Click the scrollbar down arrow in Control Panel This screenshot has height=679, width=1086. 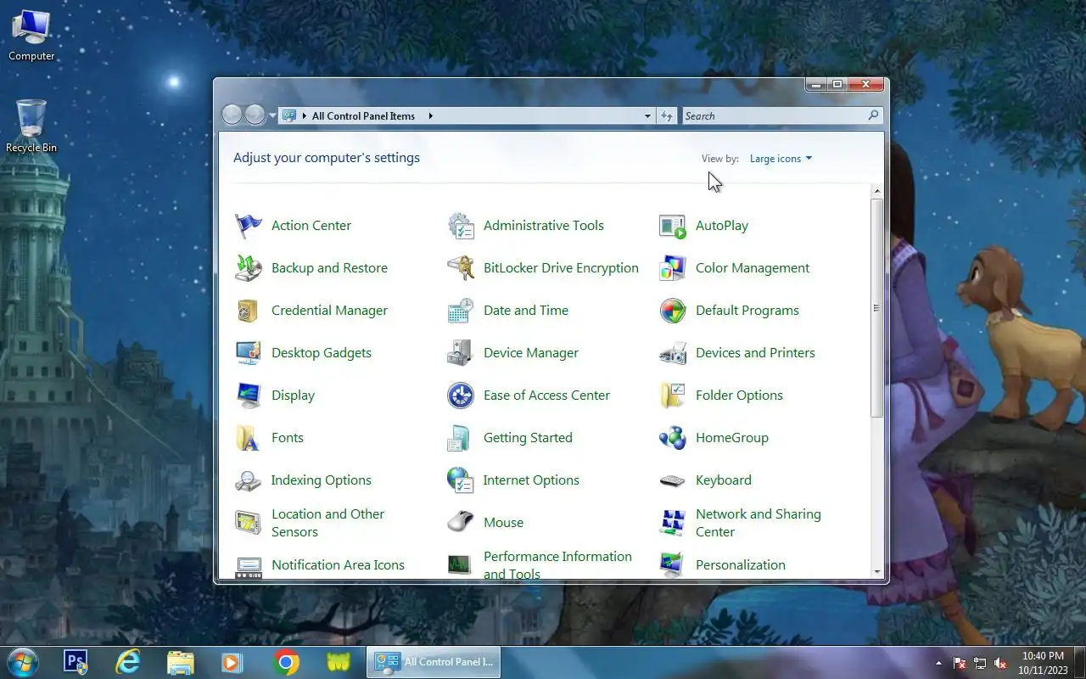[877, 572]
